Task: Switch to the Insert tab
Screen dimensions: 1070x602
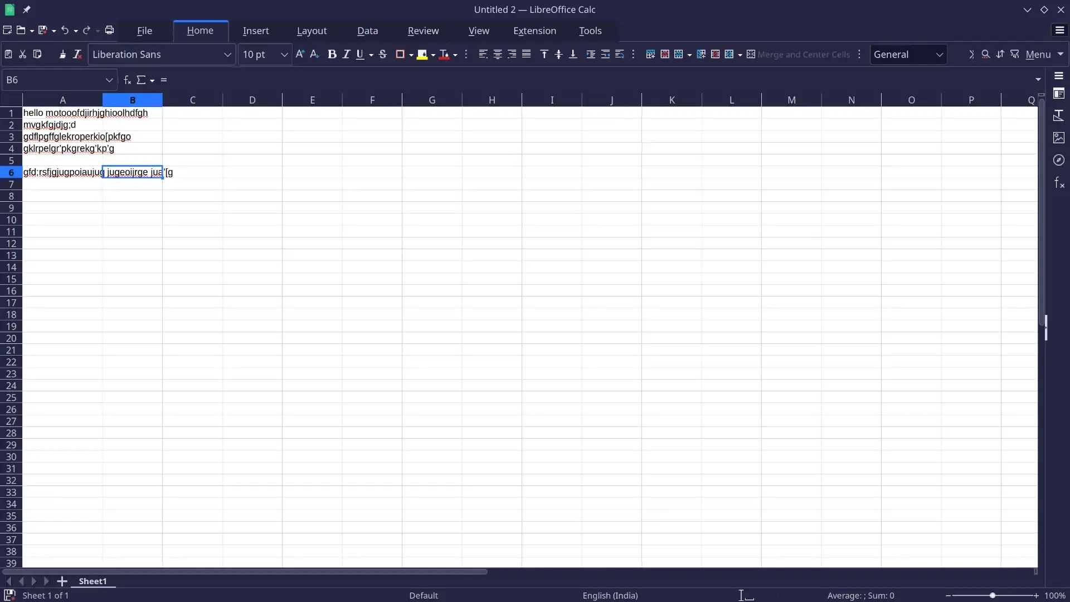Action: pyautogui.click(x=256, y=31)
